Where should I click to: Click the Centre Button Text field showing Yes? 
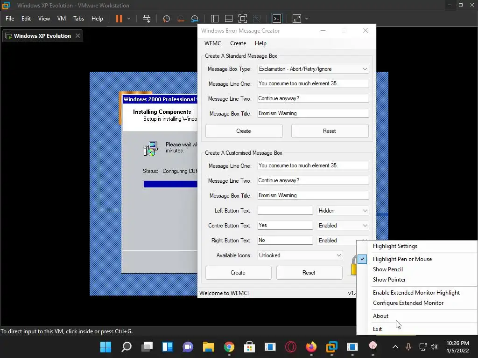pos(285,225)
